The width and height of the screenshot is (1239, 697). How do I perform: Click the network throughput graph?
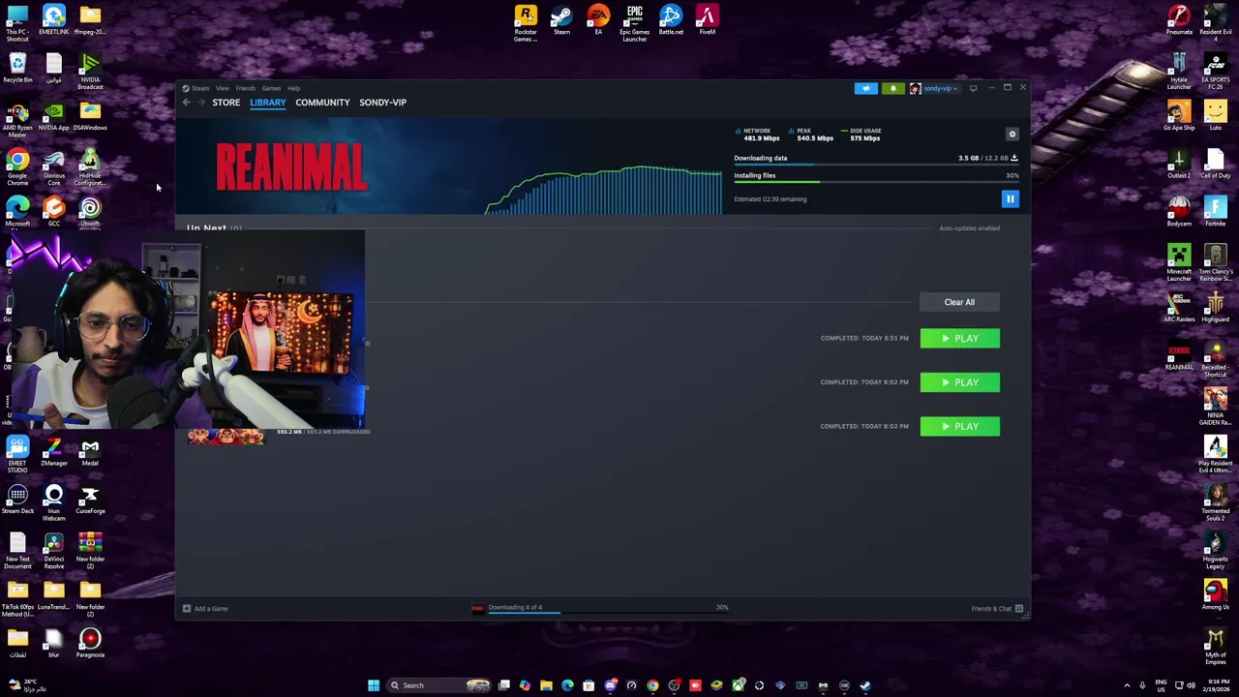tap(602, 189)
